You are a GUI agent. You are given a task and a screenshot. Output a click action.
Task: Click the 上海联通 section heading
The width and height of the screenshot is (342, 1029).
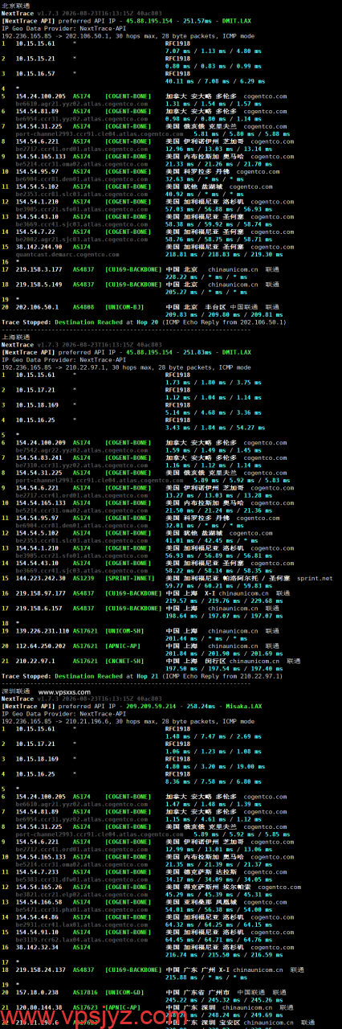click(17, 337)
